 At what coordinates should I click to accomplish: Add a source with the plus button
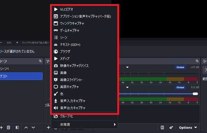(48, 128)
